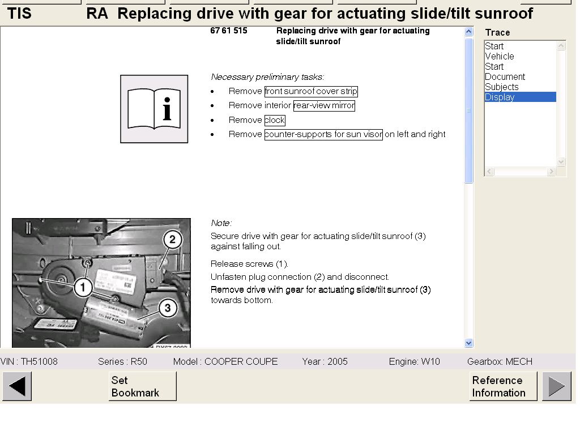Open Reference Information
Screen dimensions: 580x435
coord(502,386)
